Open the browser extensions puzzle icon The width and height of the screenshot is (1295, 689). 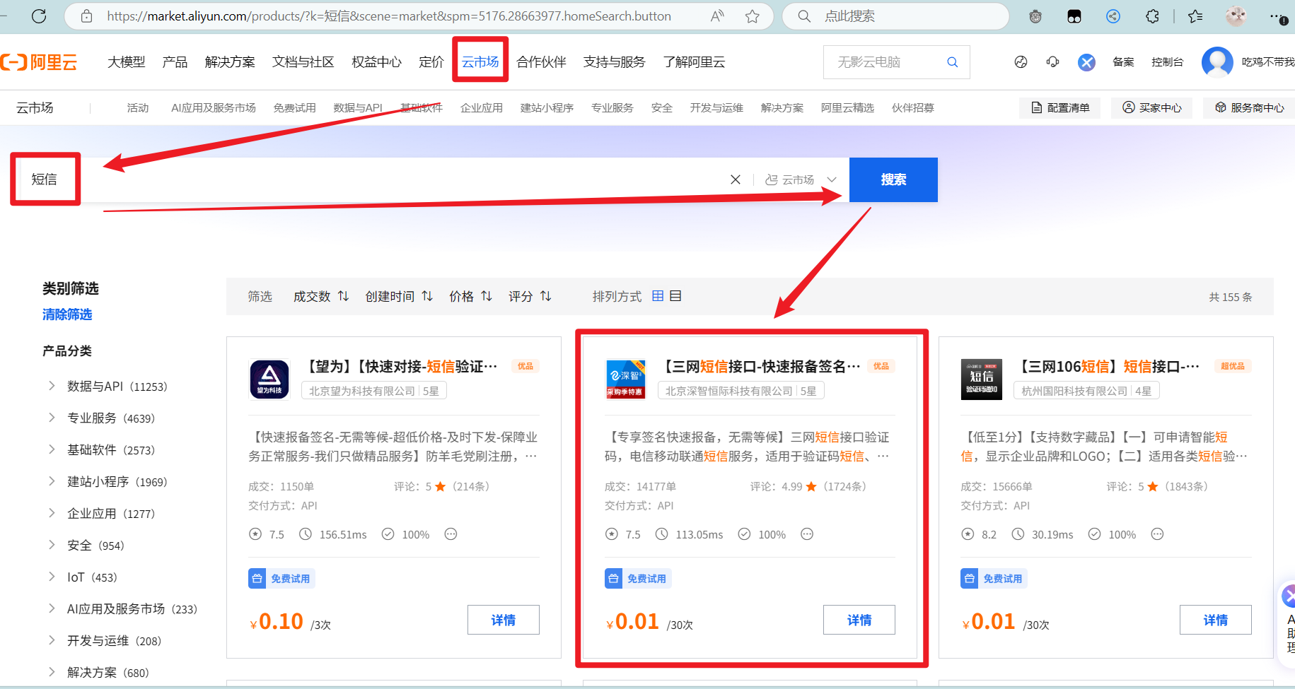click(x=1152, y=16)
